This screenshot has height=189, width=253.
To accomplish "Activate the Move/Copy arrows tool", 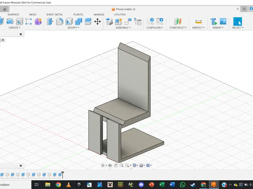I will (x=98, y=22).
